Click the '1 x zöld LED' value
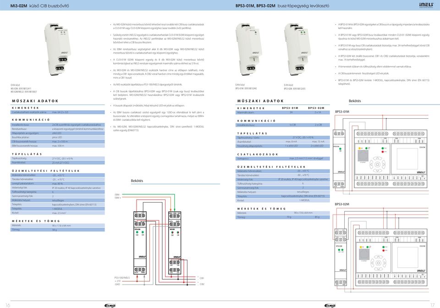This screenshot has height=308, width=440. point(291,146)
